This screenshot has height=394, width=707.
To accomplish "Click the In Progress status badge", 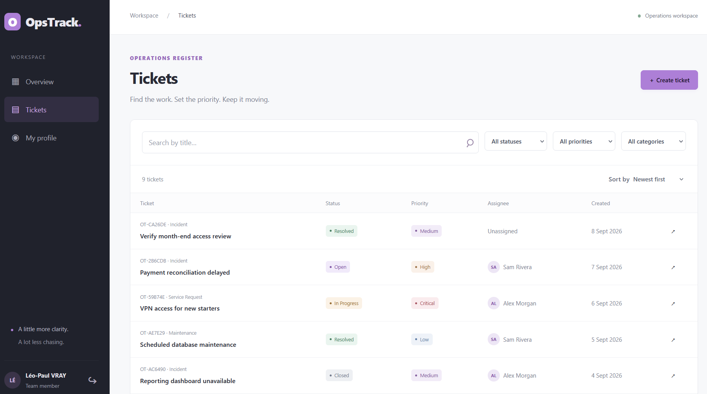I will coord(344,303).
